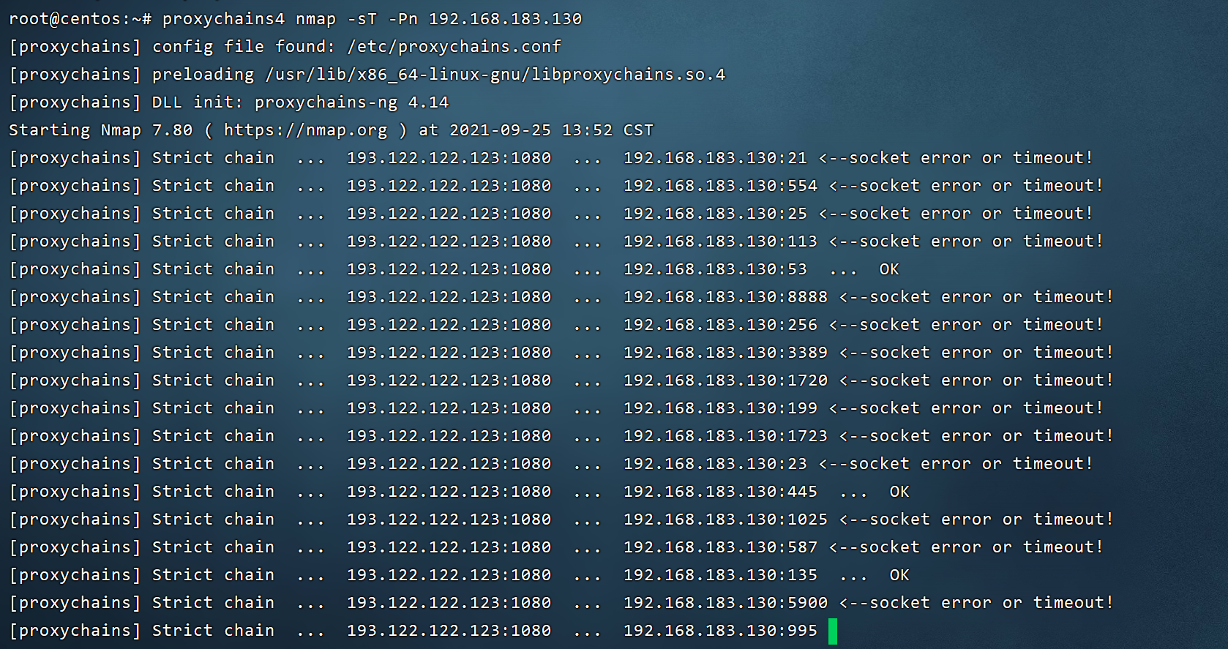This screenshot has height=649, width=1228.
Task: Click the '[proxychains]' tag on the port 23 line
Action: 75,464
